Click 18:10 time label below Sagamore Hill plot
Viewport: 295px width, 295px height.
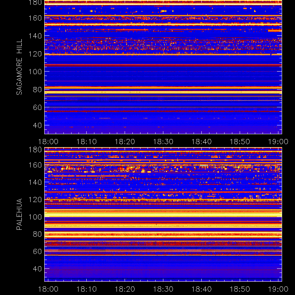[x=87, y=142]
